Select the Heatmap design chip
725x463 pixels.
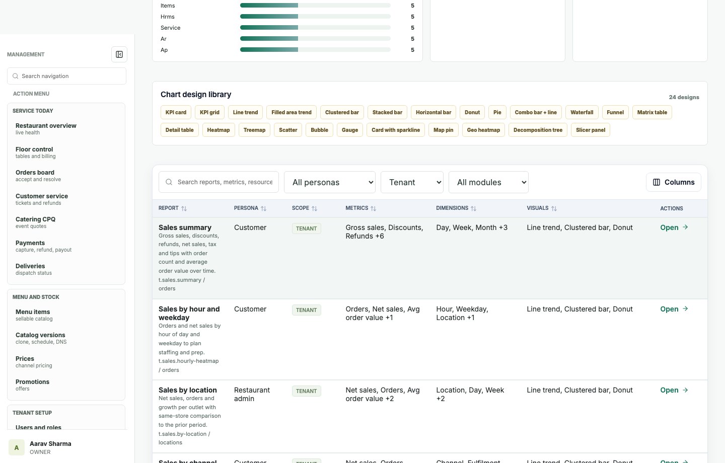click(219, 130)
